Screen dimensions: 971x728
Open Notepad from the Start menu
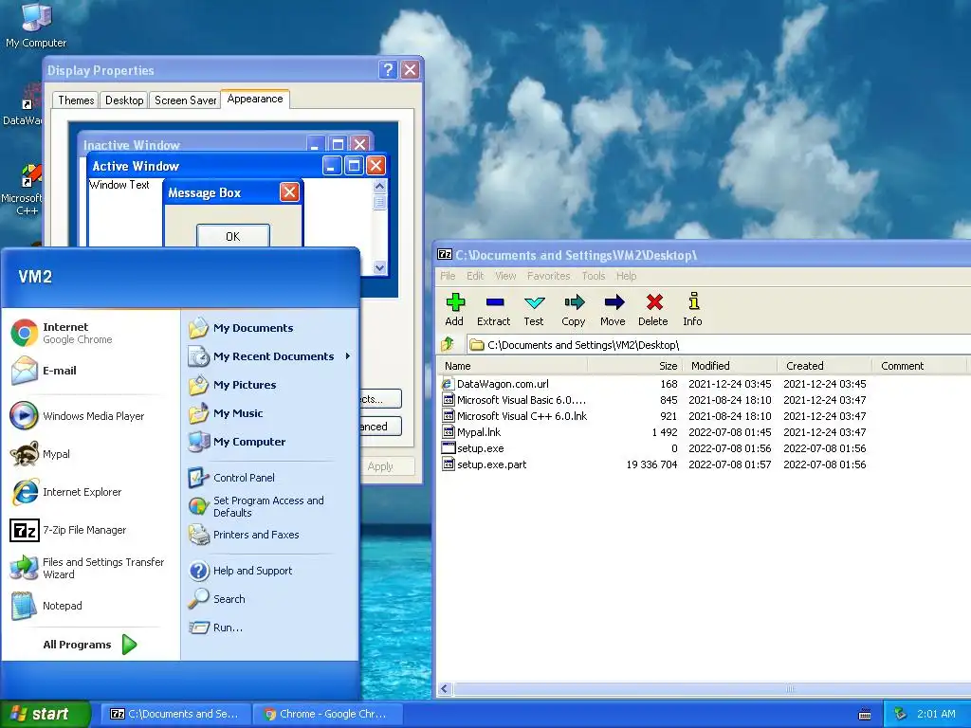(x=46, y=606)
